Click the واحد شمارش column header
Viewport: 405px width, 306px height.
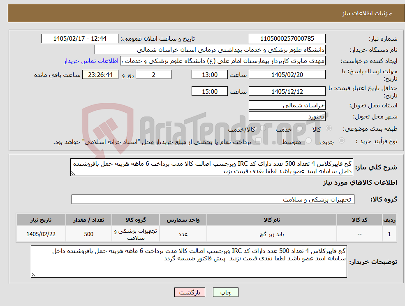point(183,220)
